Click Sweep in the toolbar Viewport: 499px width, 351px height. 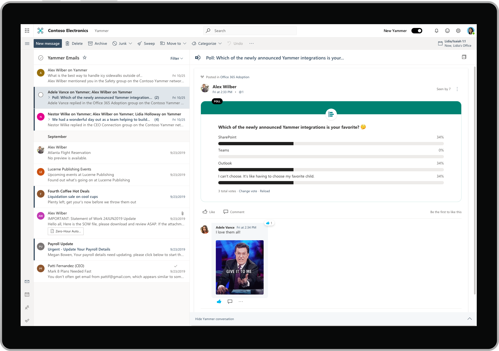(146, 43)
